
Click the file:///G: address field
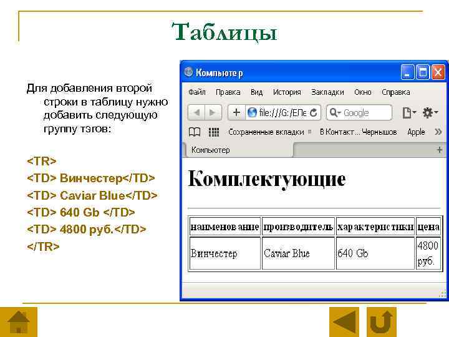283,112
